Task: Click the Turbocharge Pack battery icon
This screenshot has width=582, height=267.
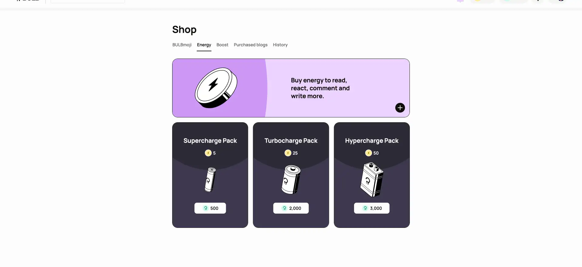Action: coord(291,180)
